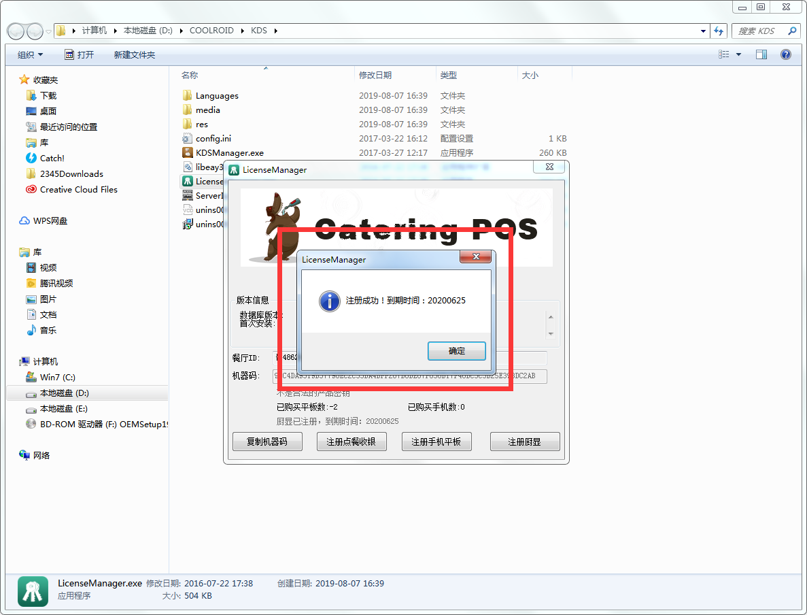Click the 餐厅ID input field
807x615 pixels.
coord(410,357)
